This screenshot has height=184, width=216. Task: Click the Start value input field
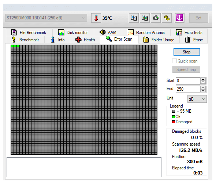tap(188, 81)
